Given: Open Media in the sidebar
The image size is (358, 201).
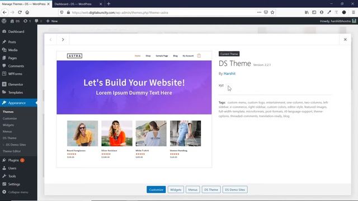Looking at the screenshot, I should [18, 50].
